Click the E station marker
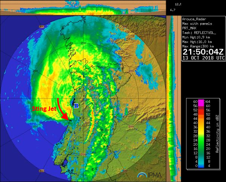226x182 pixels. (95, 169)
